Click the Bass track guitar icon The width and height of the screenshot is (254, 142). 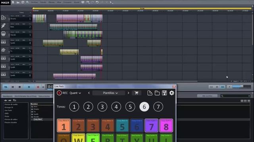point(3,25)
